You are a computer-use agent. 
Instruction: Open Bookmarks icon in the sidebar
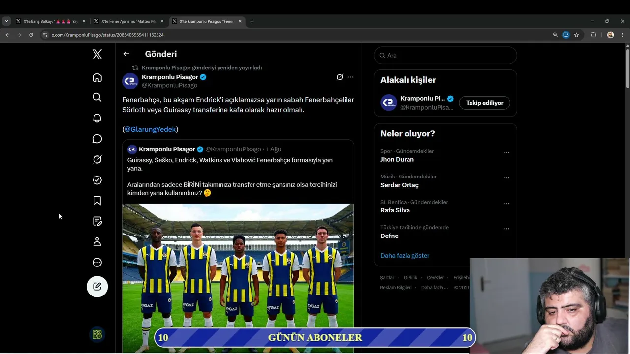click(97, 201)
